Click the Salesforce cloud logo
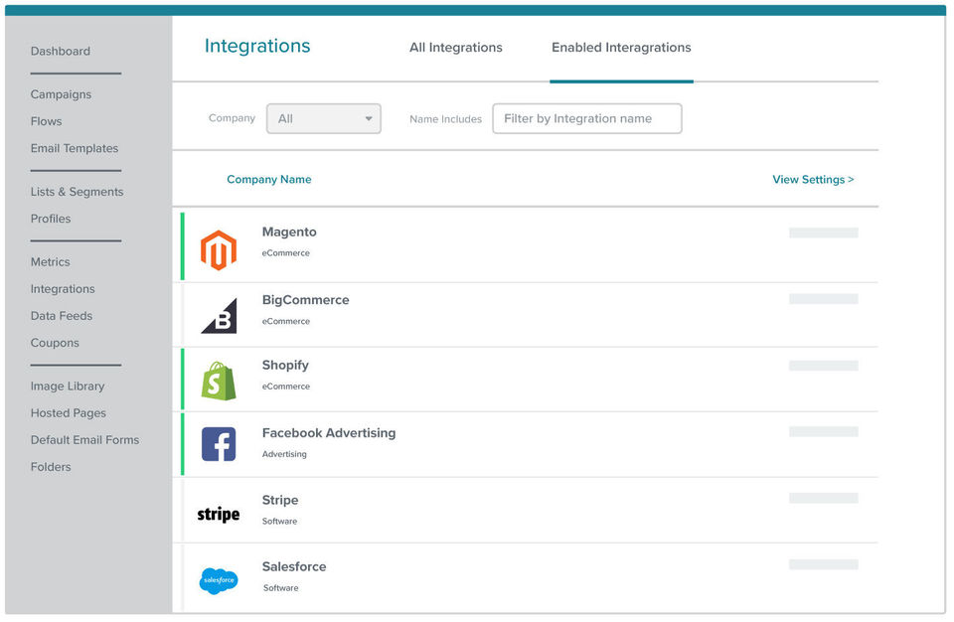The width and height of the screenshot is (954, 622). pyautogui.click(x=219, y=580)
